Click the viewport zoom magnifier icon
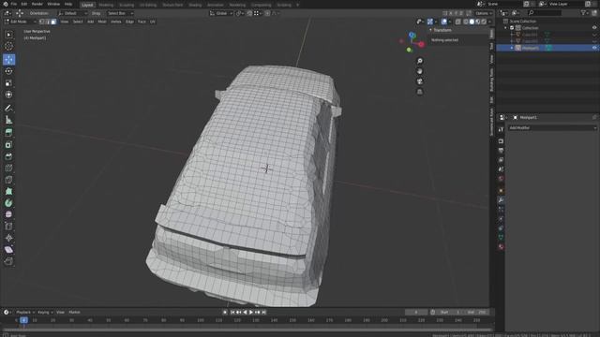 pos(420,61)
